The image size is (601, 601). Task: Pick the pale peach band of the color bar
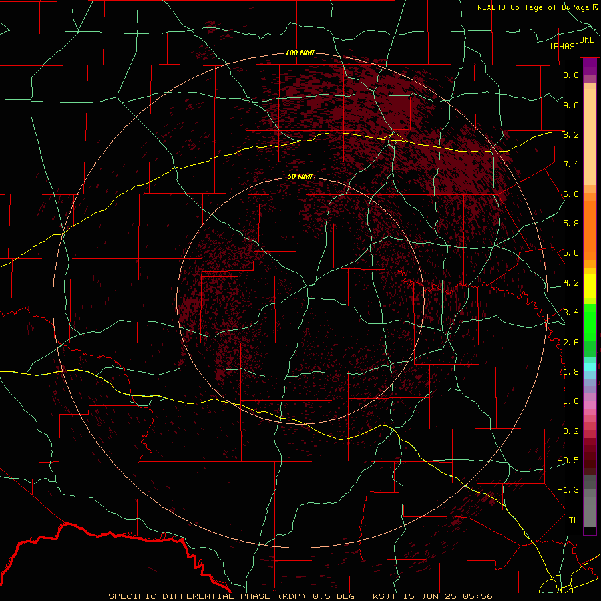click(x=590, y=137)
